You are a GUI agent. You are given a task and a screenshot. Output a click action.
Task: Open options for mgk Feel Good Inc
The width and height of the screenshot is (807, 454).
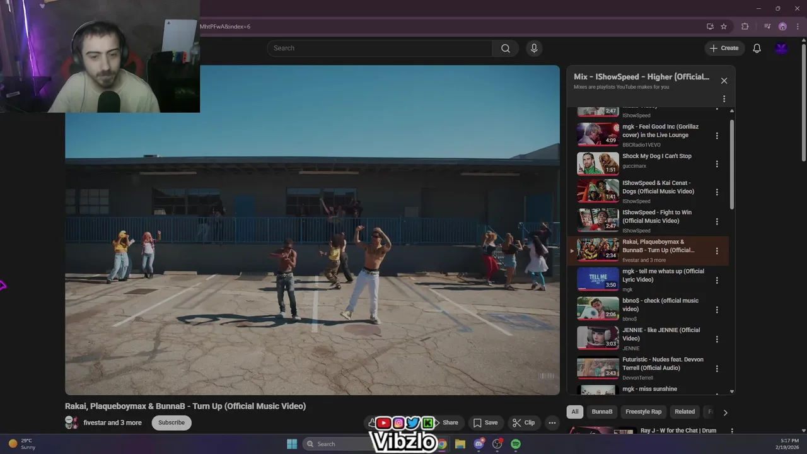(x=717, y=136)
